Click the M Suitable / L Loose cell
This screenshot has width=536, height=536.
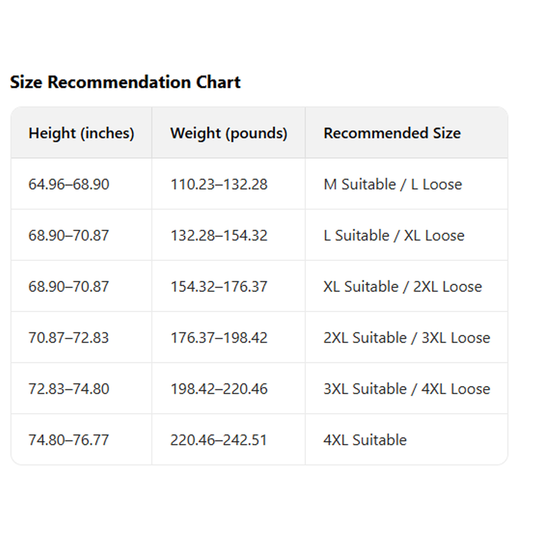393,184
